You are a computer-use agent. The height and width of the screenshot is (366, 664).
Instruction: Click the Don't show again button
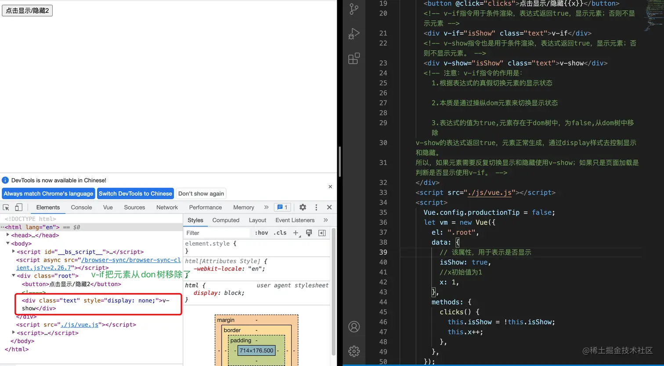[x=201, y=194]
